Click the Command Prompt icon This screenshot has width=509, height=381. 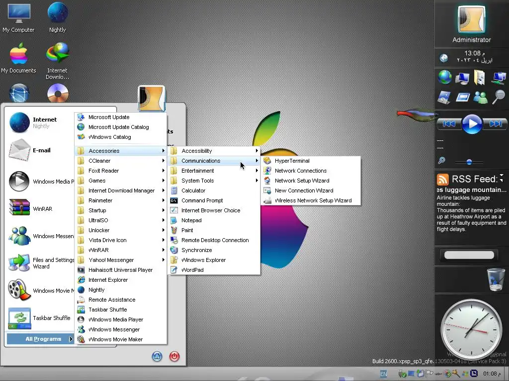tap(174, 200)
